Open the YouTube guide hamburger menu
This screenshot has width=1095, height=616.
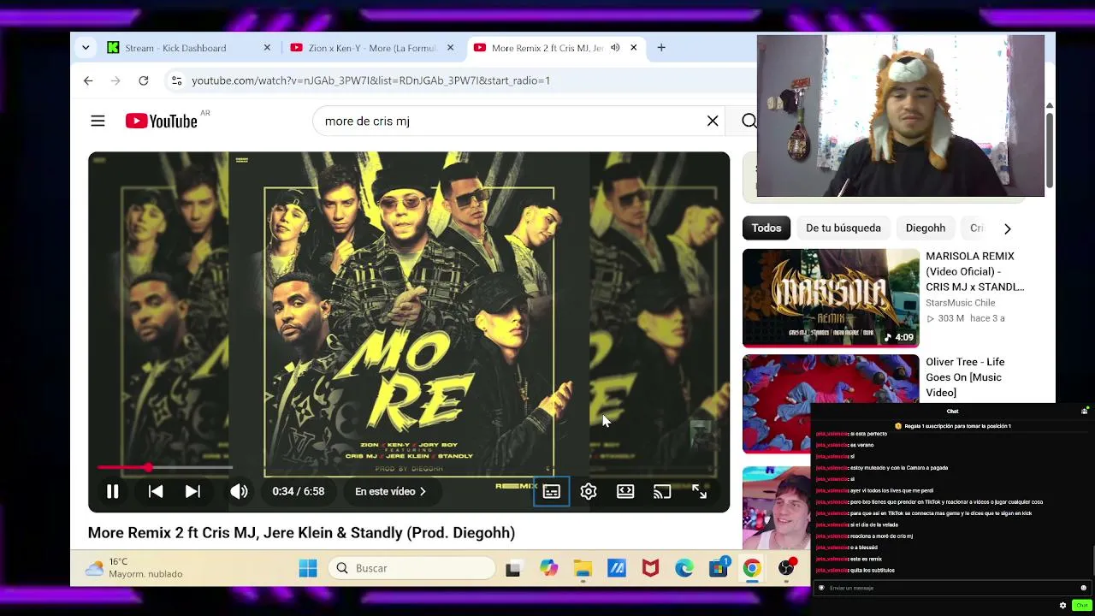click(x=98, y=121)
